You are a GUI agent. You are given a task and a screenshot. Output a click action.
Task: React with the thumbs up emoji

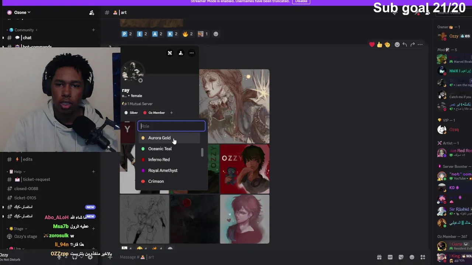point(379,45)
